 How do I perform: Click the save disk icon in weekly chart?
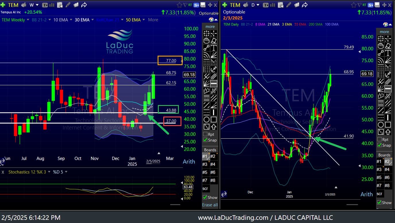pyautogui.click(x=203, y=5)
